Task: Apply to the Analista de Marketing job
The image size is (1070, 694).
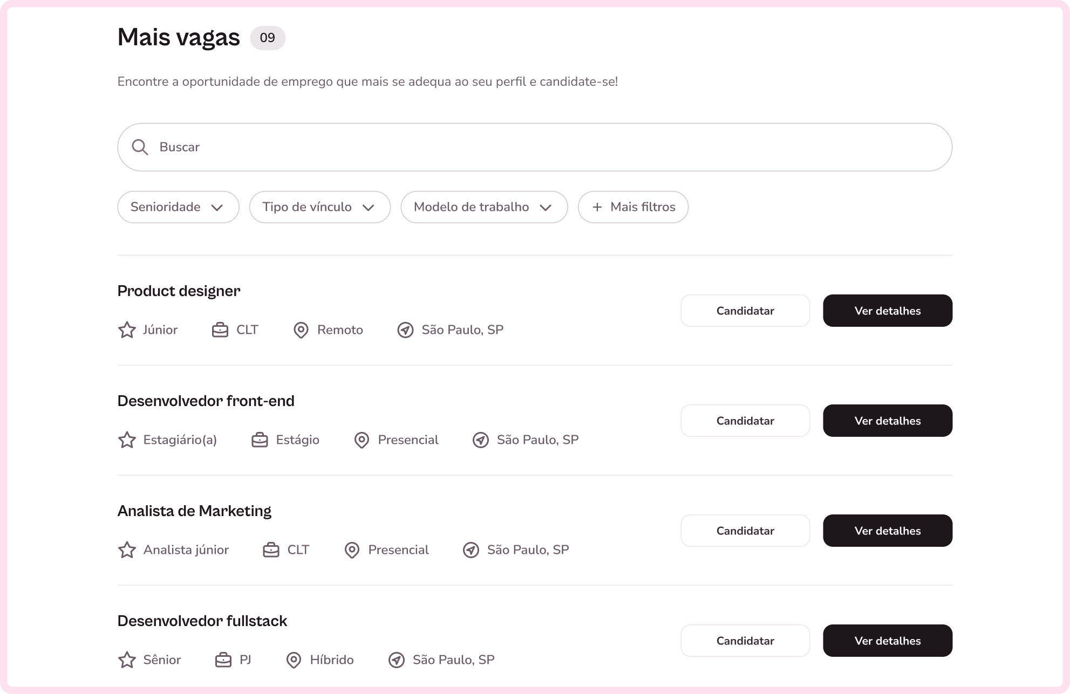Action: point(745,531)
